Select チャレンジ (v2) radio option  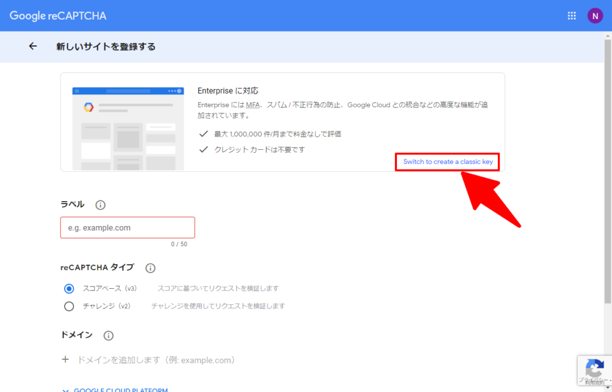(69, 307)
